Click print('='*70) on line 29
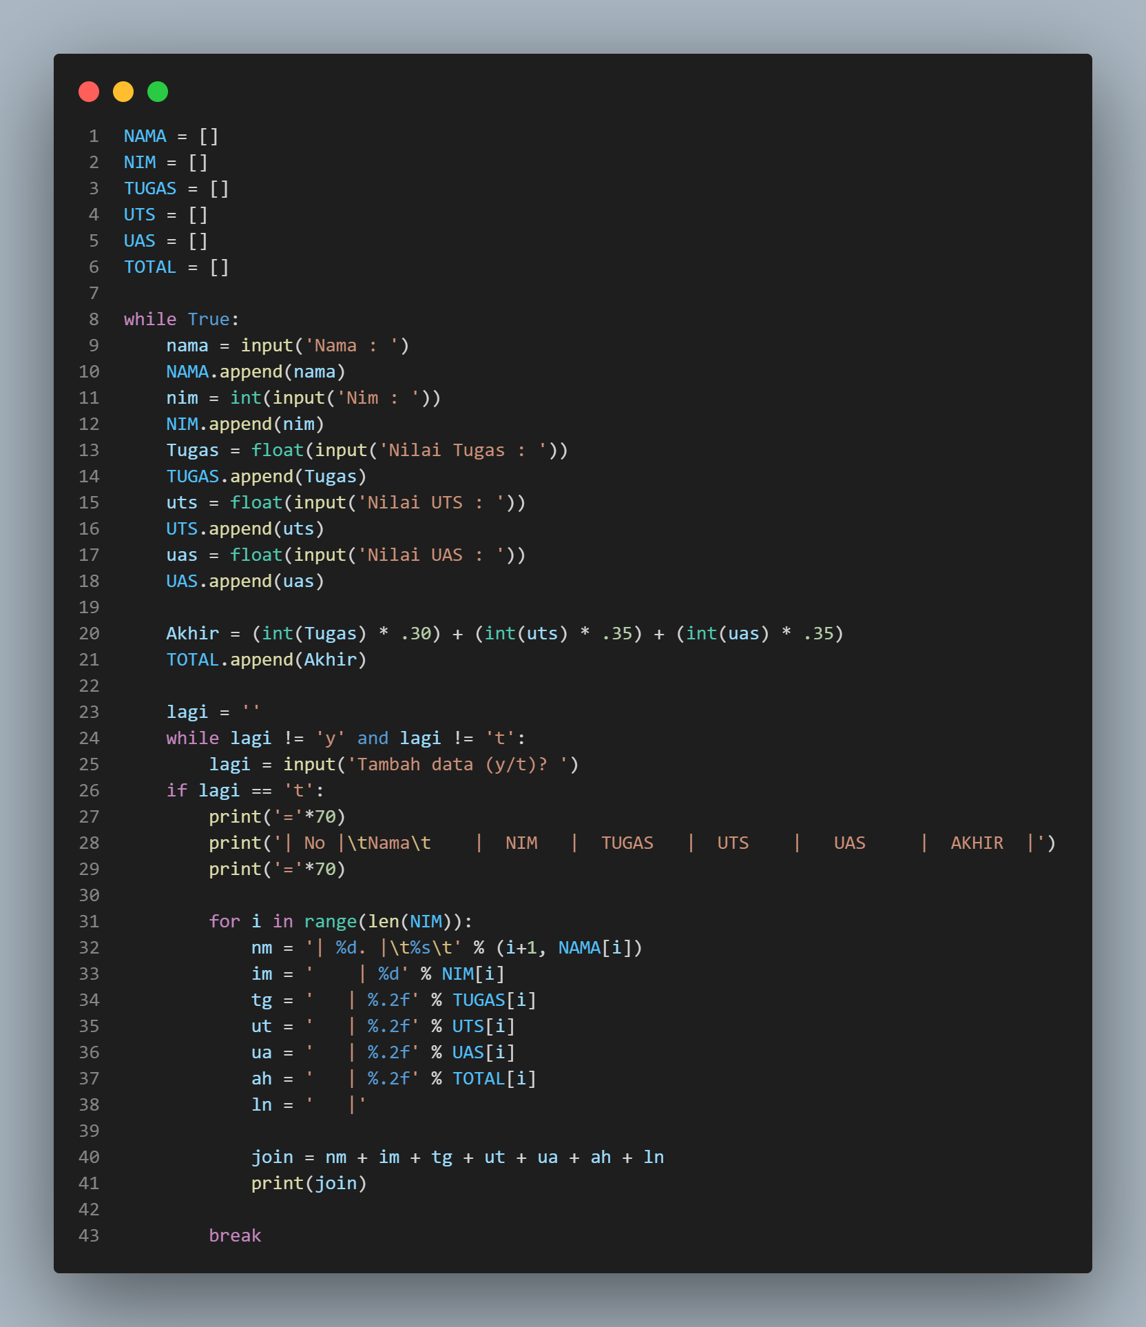Screen dimensions: 1146x1327 277,870
